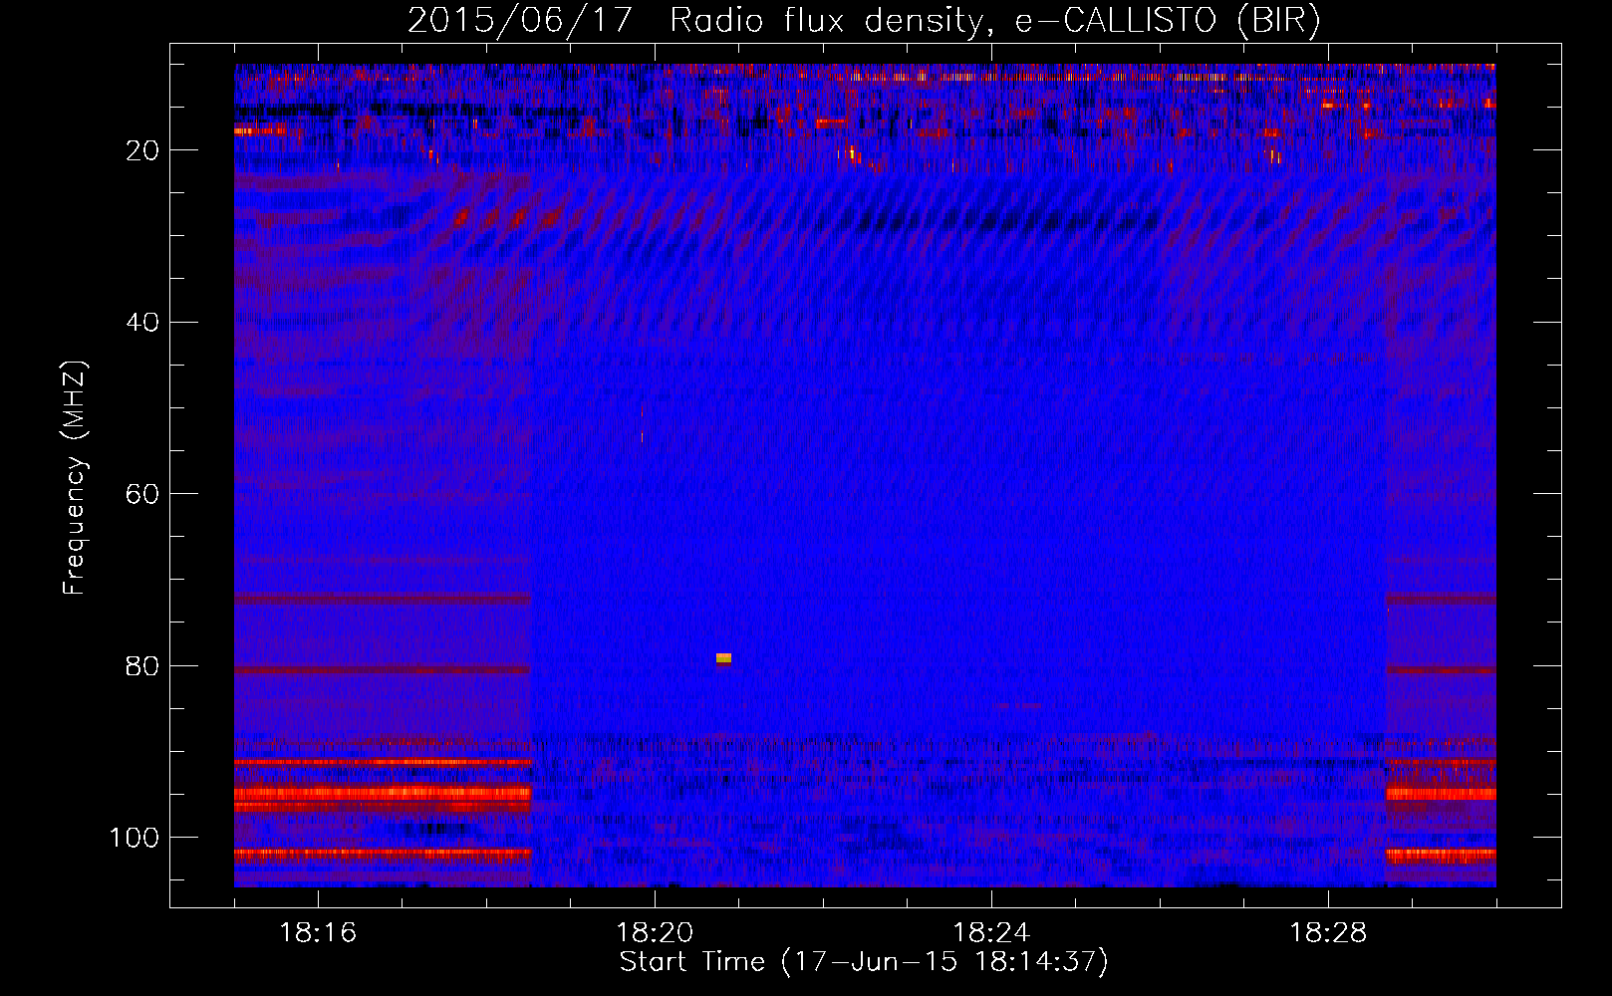This screenshot has height=996, width=1612.
Task: Click the date "2015/06/17" in the title
Action: 520,20
